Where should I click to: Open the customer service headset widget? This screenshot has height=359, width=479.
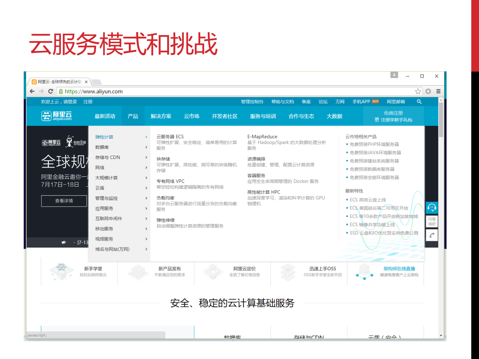point(432,208)
